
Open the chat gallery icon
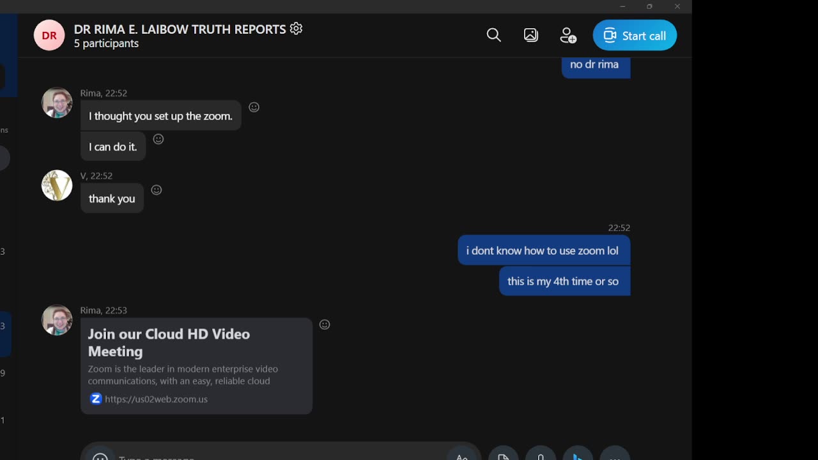[531, 35]
